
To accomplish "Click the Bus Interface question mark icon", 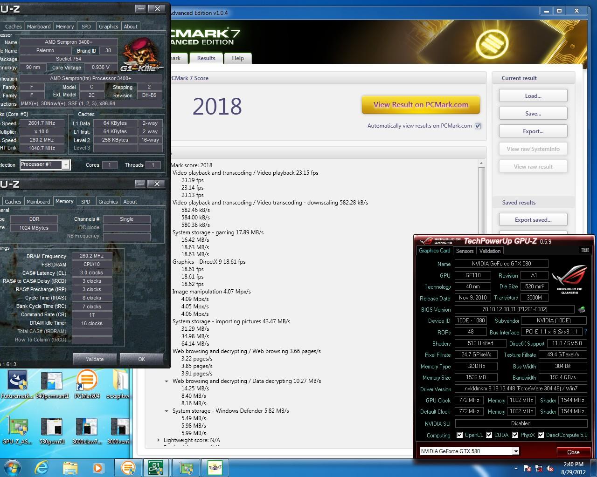I will pos(585,332).
